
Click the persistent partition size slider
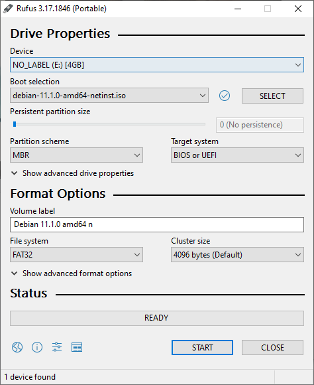109,125
